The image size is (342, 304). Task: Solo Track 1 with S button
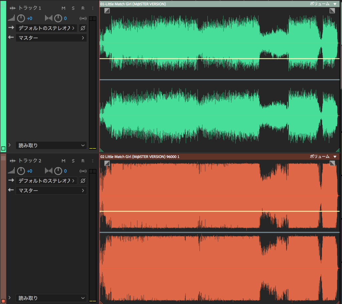[73, 8]
